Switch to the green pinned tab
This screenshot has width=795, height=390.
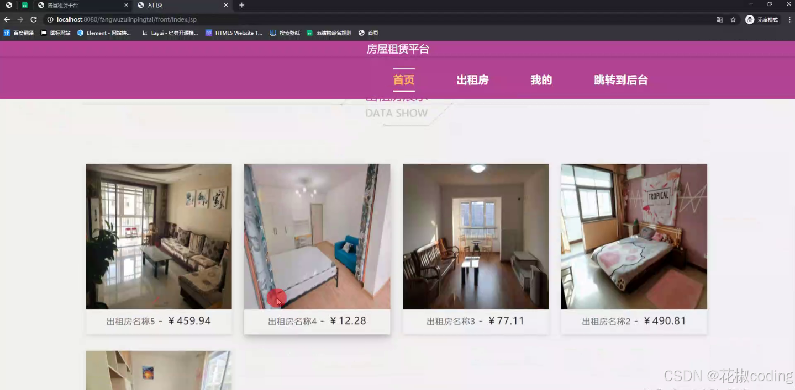[25, 5]
